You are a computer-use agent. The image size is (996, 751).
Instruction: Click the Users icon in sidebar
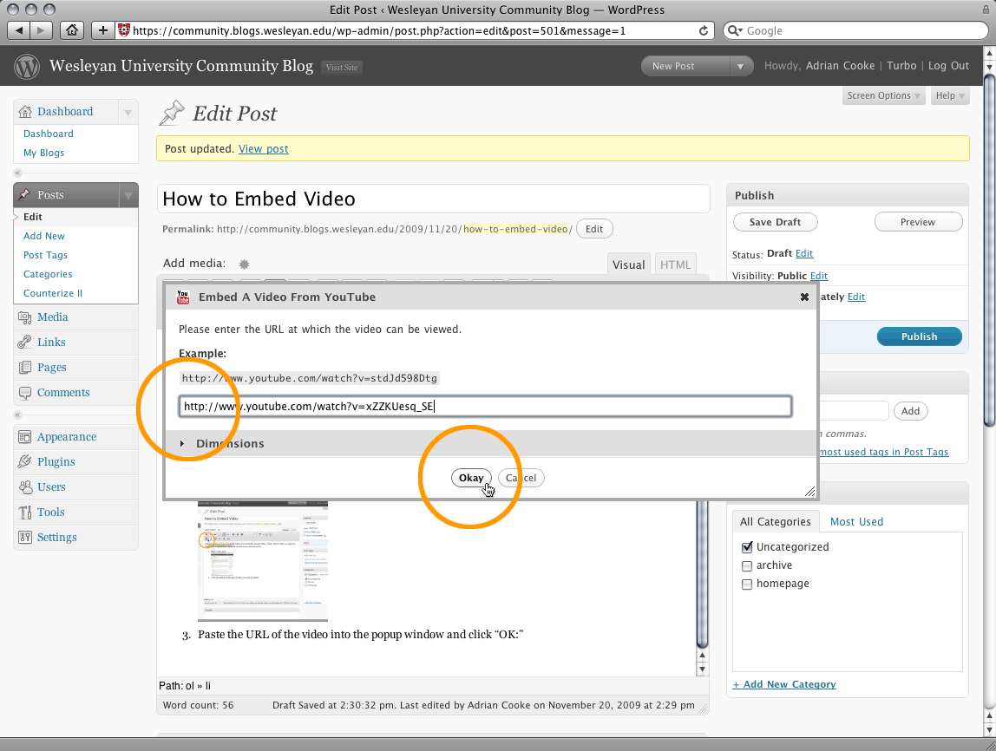(25, 487)
